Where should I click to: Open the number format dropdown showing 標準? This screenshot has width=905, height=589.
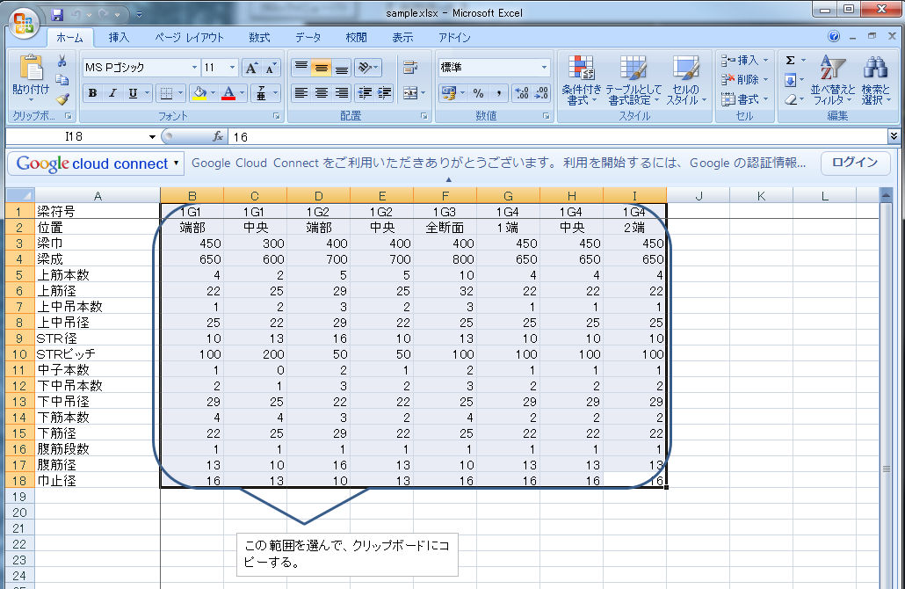pos(544,68)
